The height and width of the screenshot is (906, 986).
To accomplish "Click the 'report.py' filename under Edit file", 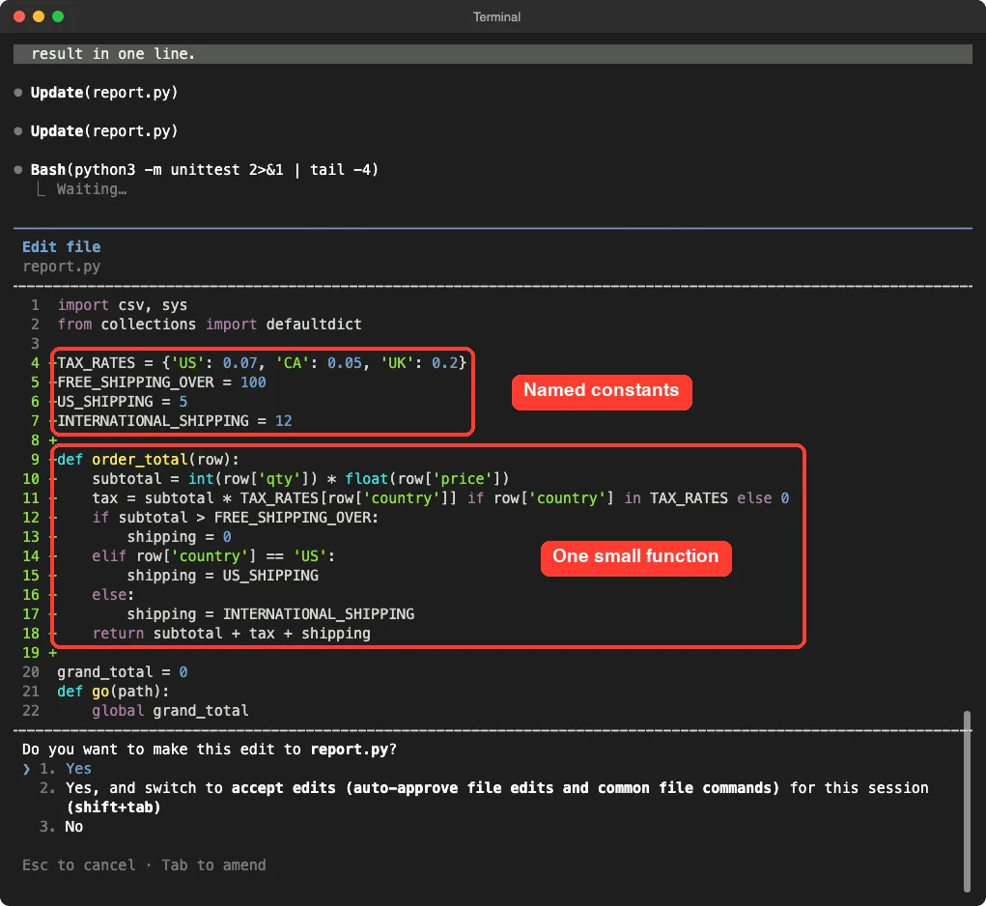I will tap(61, 266).
